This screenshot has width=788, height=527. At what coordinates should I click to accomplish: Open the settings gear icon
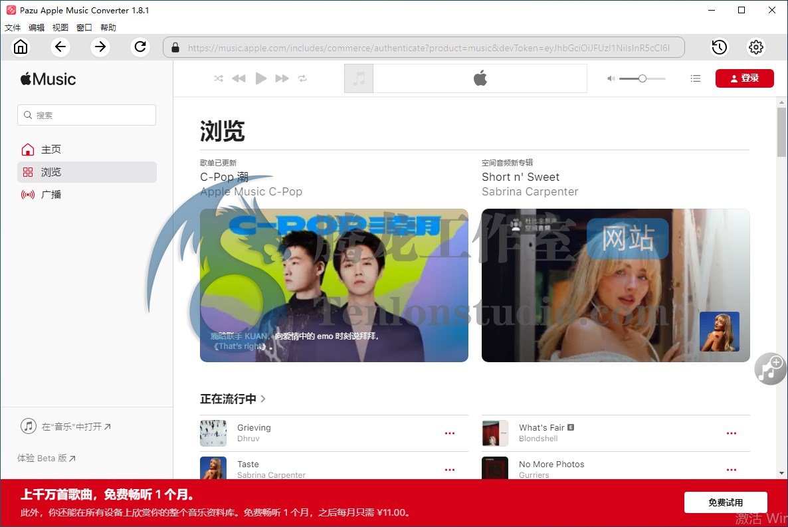756,47
